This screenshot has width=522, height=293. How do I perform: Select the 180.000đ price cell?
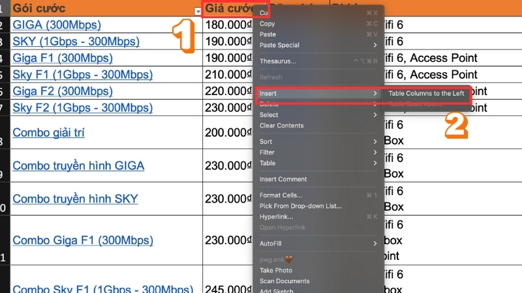point(227,25)
